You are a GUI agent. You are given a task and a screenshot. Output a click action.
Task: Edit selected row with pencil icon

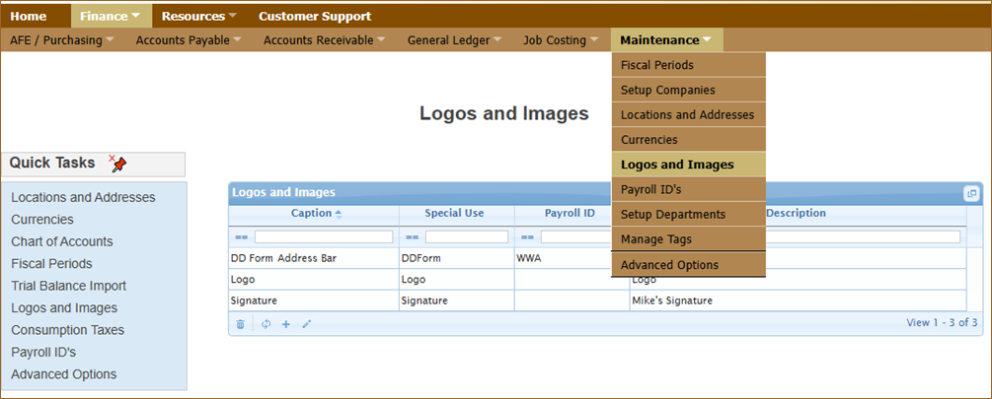(307, 324)
